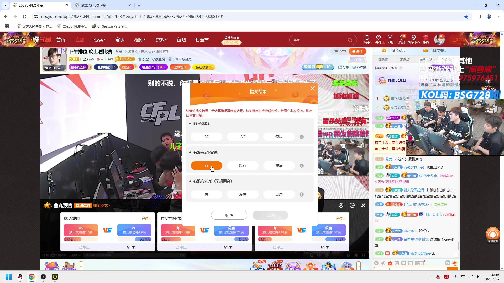The image size is (504, 283).
Task: Select 没有 for 有没有20杀
Action: 243,194
